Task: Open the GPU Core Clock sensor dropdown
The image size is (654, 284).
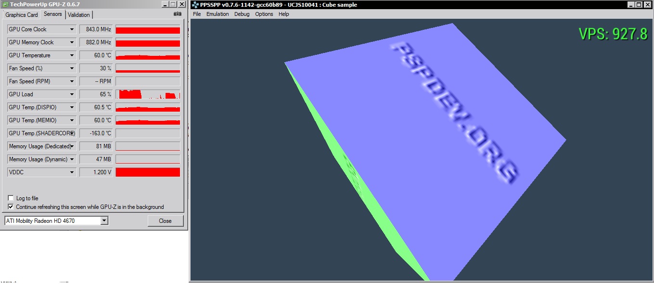Action: coord(72,29)
